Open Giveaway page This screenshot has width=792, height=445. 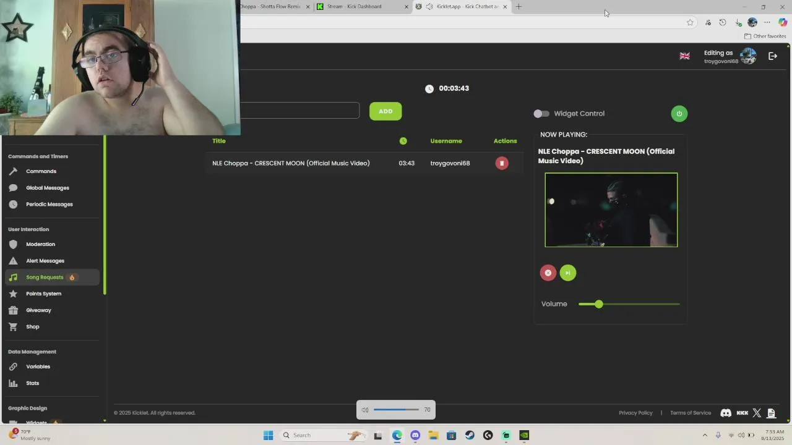point(38,310)
